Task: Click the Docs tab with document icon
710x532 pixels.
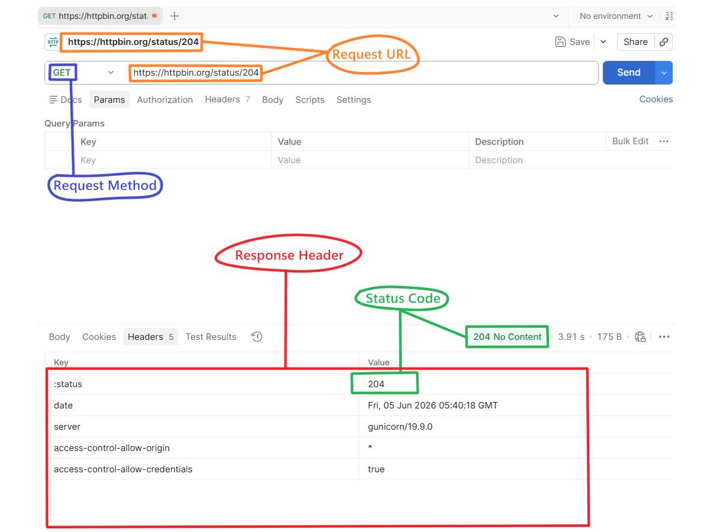Action: click(66, 100)
